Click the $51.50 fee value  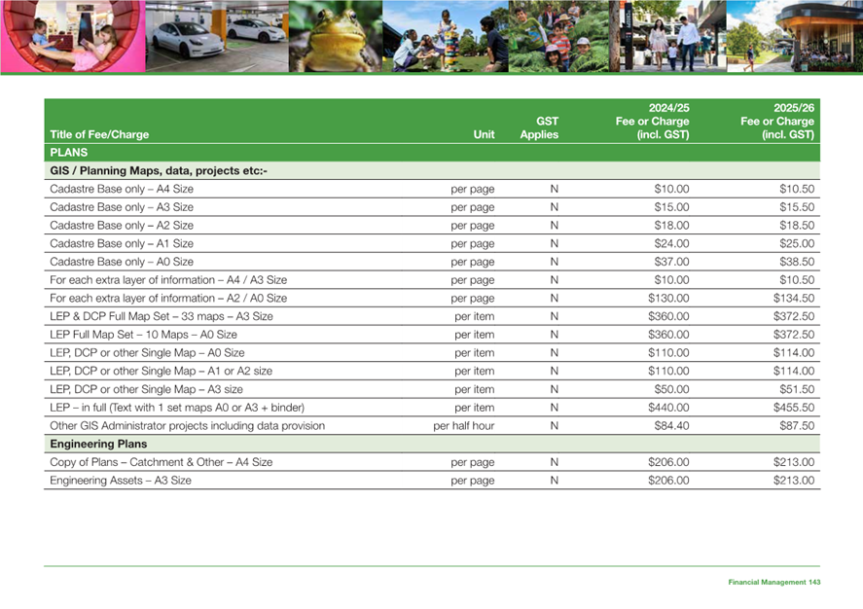(797, 389)
